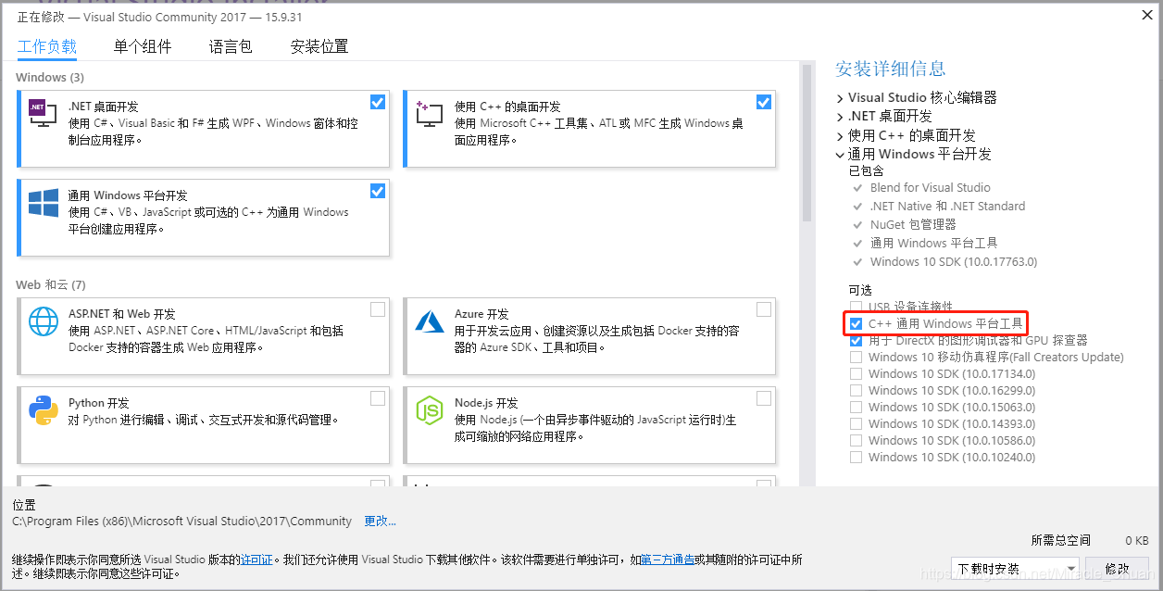Click the install path C:\Program Files (x86) text
The image size is (1163, 591).
click(182, 522)
